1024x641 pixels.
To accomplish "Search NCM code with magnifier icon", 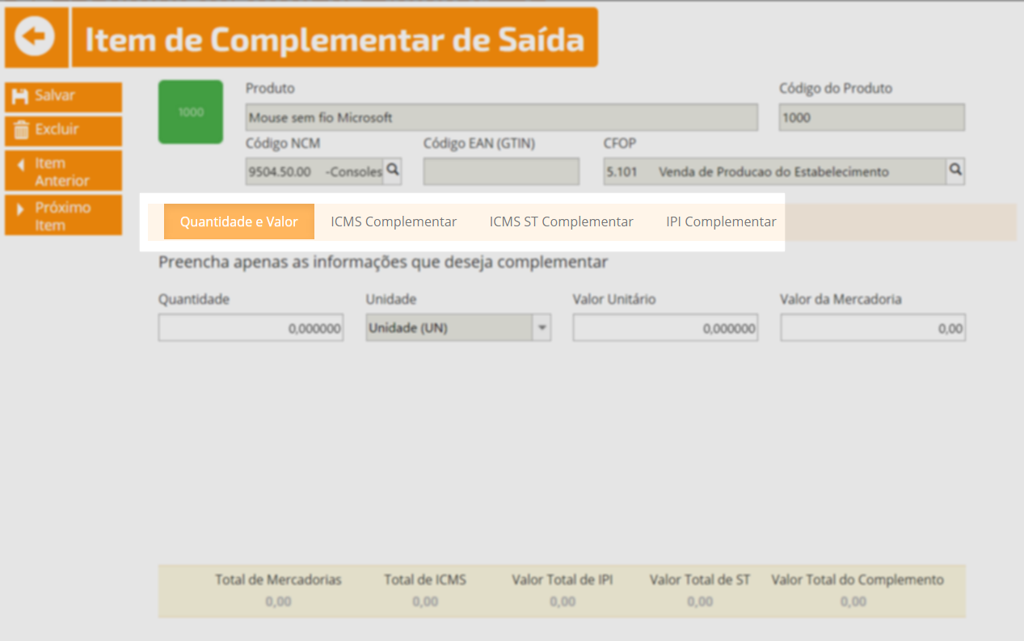I will click(392, 171).
